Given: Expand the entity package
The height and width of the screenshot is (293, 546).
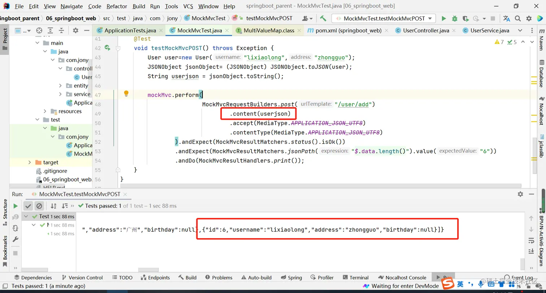Looking at the screenshot, I should [60, 86].
